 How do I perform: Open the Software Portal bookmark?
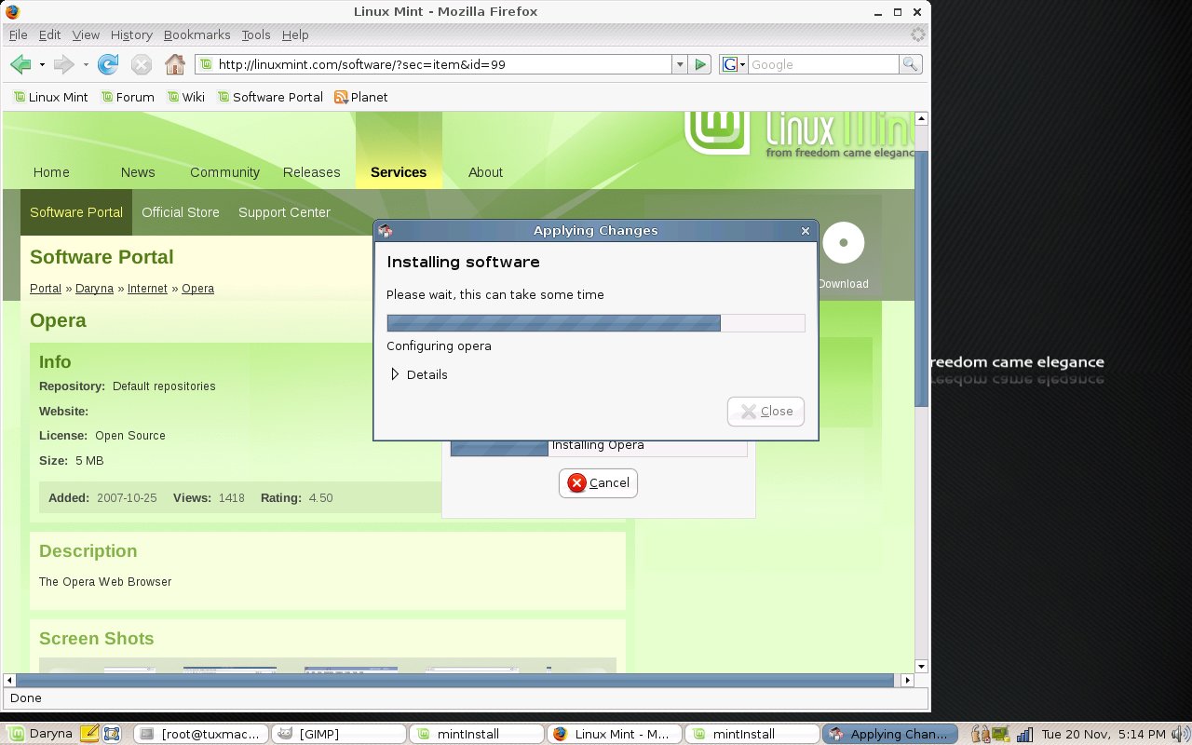pyautogui.click(x=269, y=97)
